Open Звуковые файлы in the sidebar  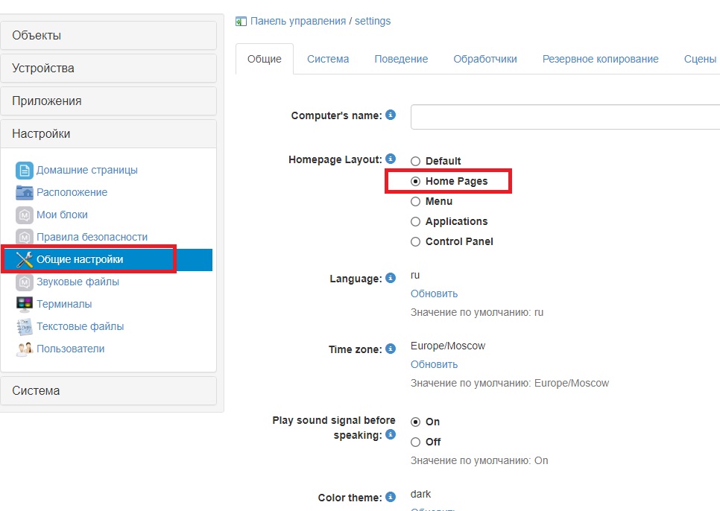78,282
